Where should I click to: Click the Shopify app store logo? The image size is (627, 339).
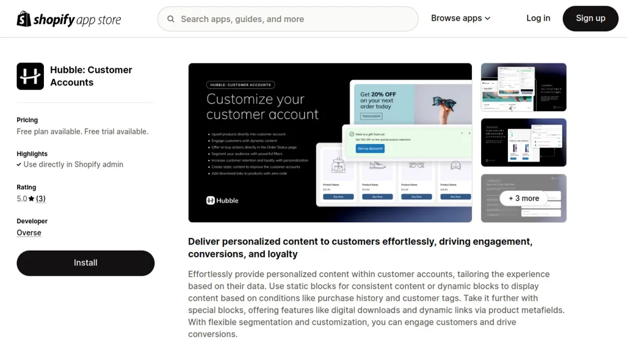point(69,19)
